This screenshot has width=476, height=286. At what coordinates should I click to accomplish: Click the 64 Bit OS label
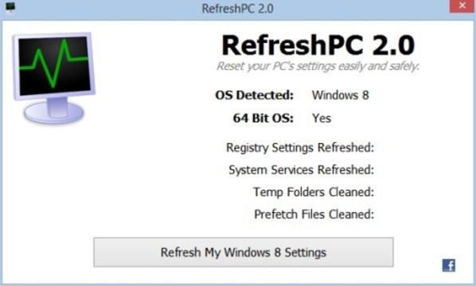point(263,118)
